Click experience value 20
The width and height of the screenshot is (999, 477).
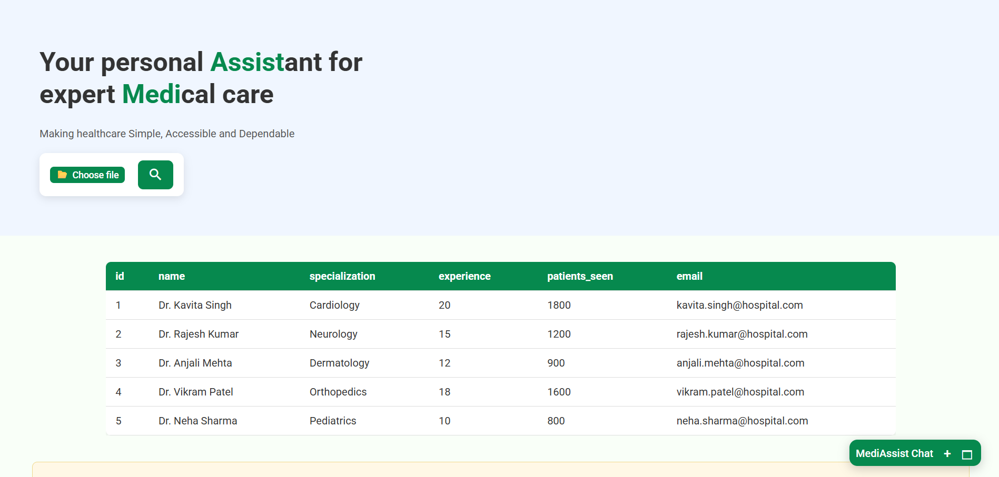444,305
